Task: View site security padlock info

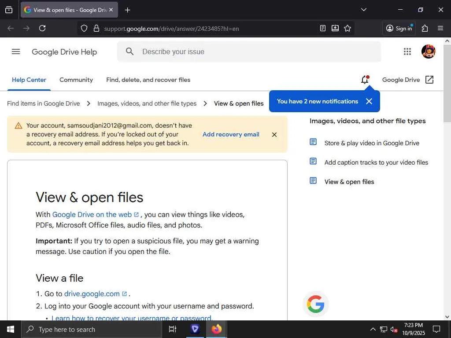Action: [x=96, y=29]
